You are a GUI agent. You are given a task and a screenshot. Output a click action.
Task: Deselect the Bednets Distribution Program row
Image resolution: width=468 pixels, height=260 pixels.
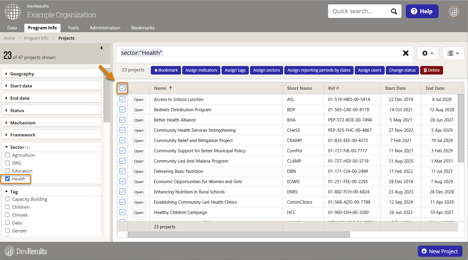tap(122, 110)
